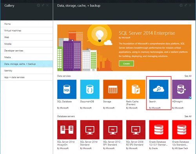Select App + data services category
The image size is (196, 154).
click(27, 77)
